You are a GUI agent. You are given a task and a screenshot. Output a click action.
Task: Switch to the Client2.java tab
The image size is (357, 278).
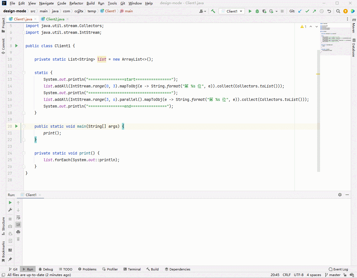[55, 19]
